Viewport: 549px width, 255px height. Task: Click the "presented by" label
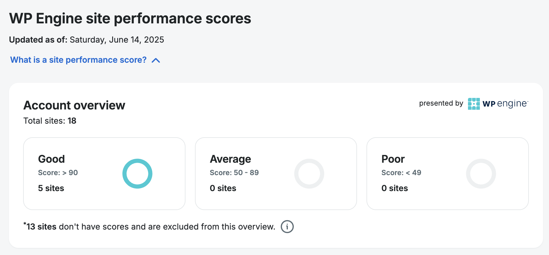[441, 103]
